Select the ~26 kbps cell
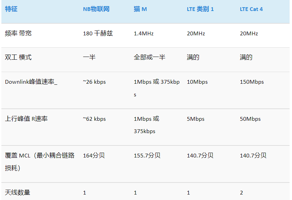 (94, 82)
